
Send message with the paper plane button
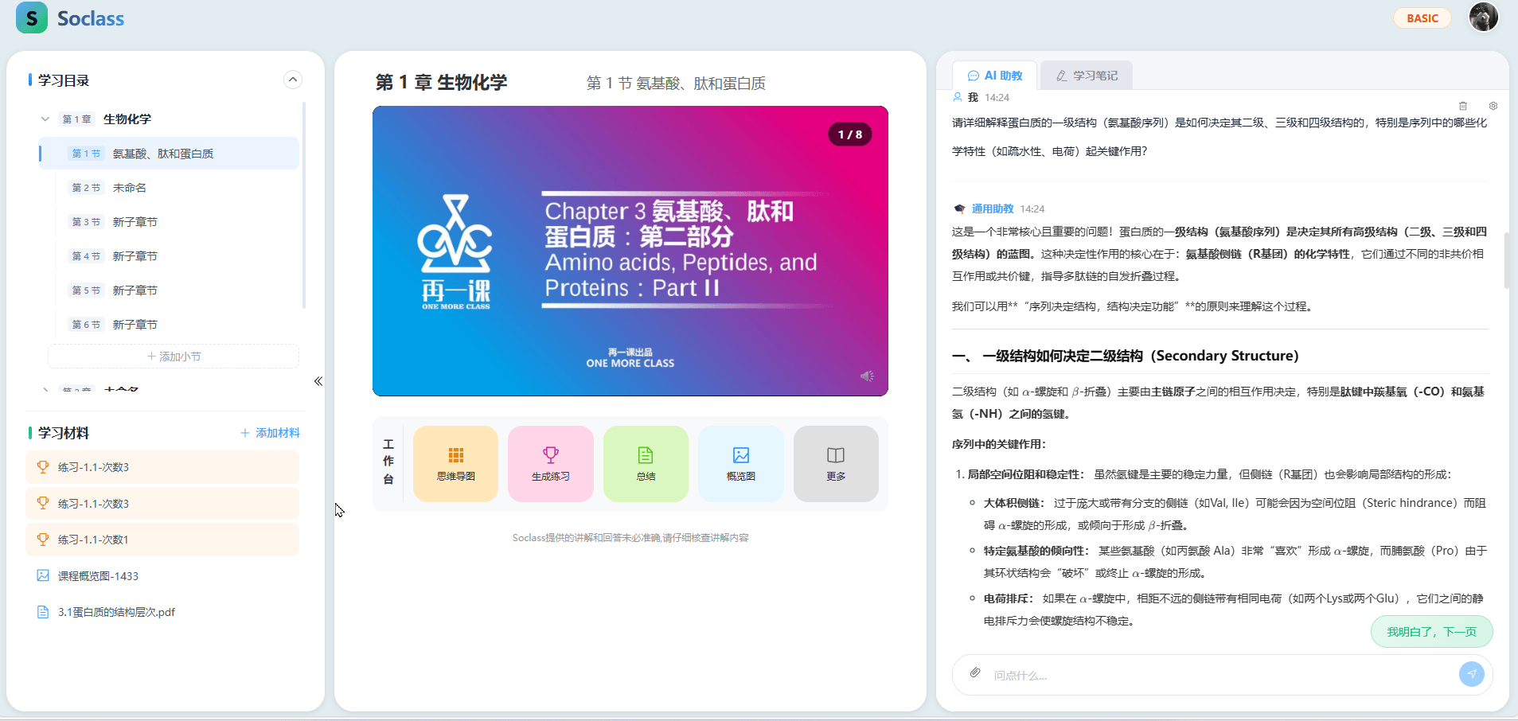[x=1471, y=674]
